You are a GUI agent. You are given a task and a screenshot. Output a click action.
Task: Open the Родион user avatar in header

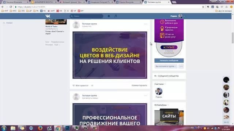click(180, 16)
